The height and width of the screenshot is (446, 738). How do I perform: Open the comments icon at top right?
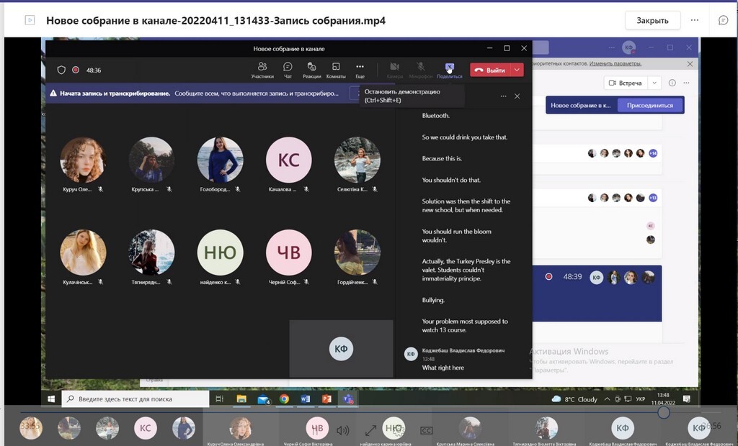click(x=723, y=20)
